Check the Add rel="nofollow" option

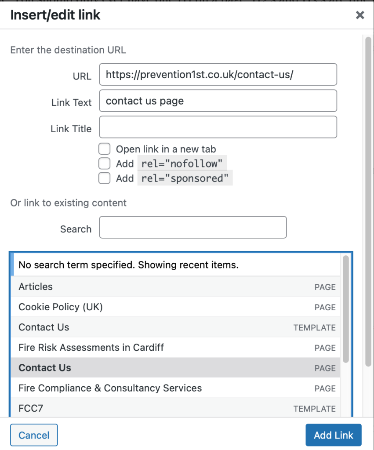104,163
